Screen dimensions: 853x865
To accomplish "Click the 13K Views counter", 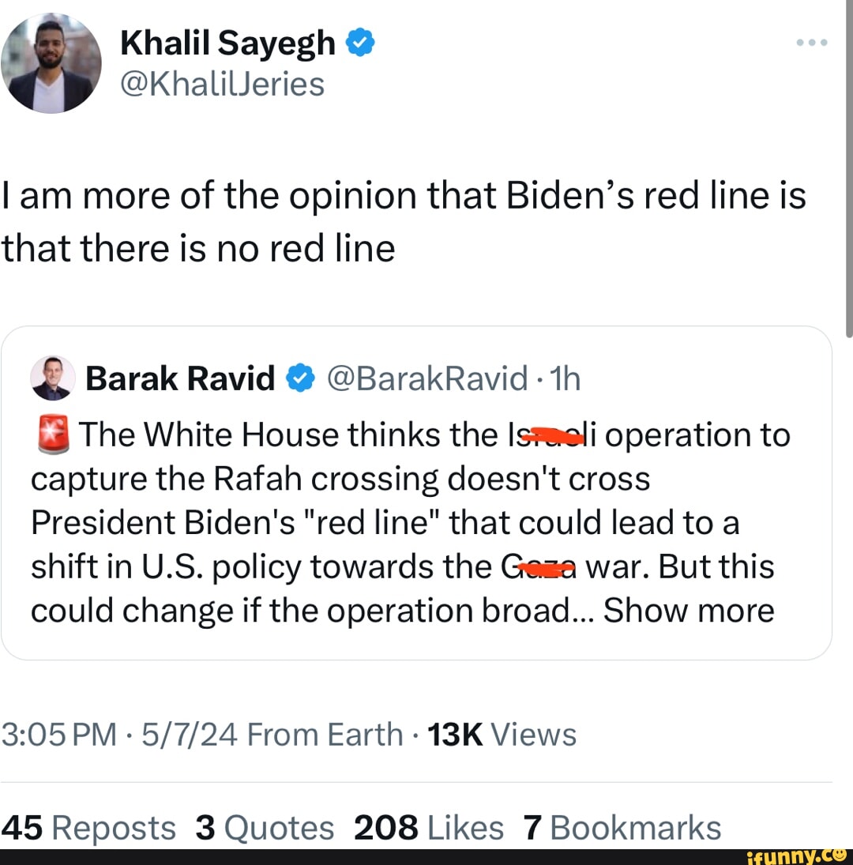I will pyautogui.click(x=502, y=734).
